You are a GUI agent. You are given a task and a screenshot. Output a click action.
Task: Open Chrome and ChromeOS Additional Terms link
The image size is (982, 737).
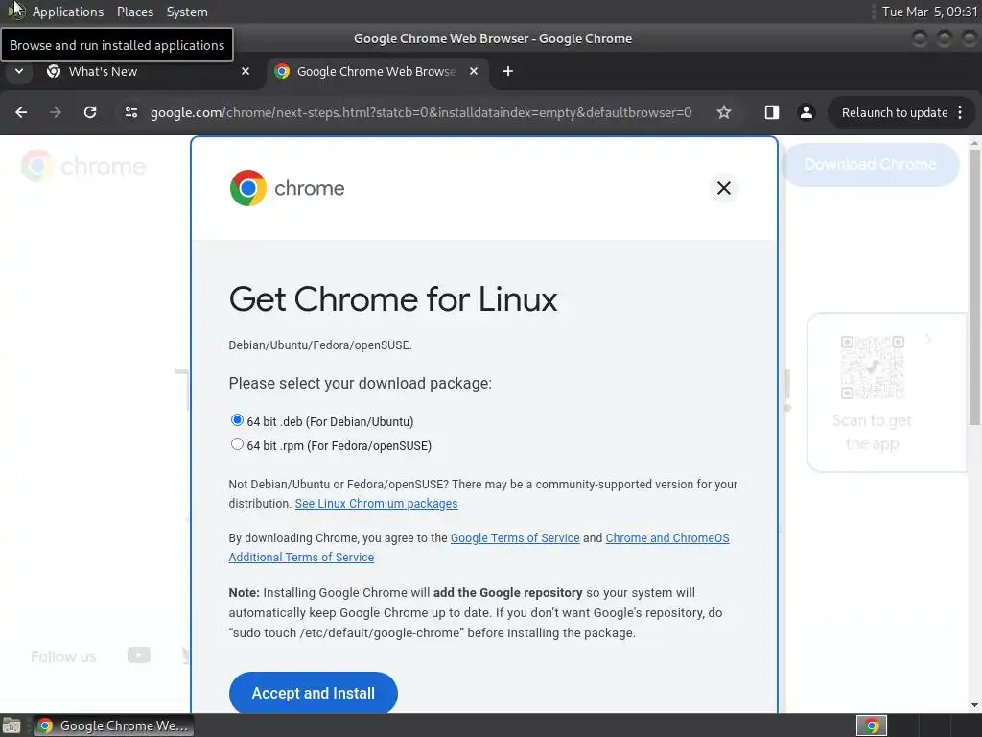tap(667, 537)
